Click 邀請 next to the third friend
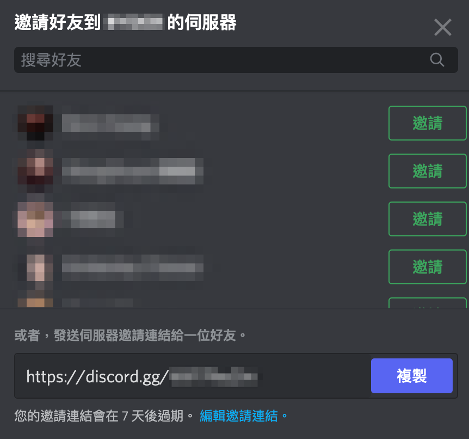 pyautogui.click(x=428, y=219)
